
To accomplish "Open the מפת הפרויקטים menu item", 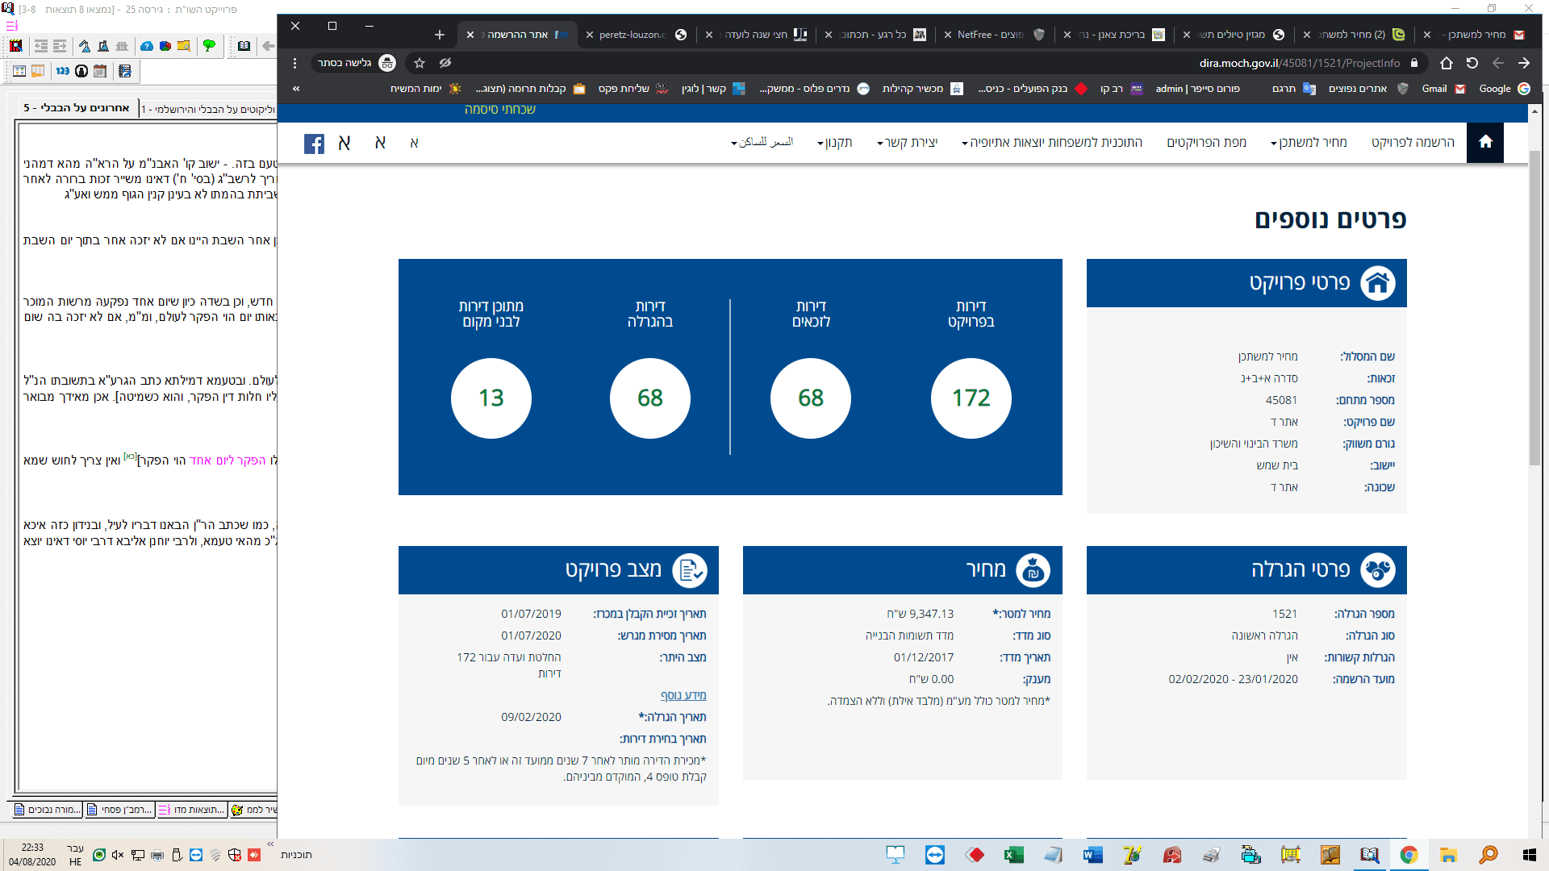I will pyautogui.click(x=1206, y=143).
